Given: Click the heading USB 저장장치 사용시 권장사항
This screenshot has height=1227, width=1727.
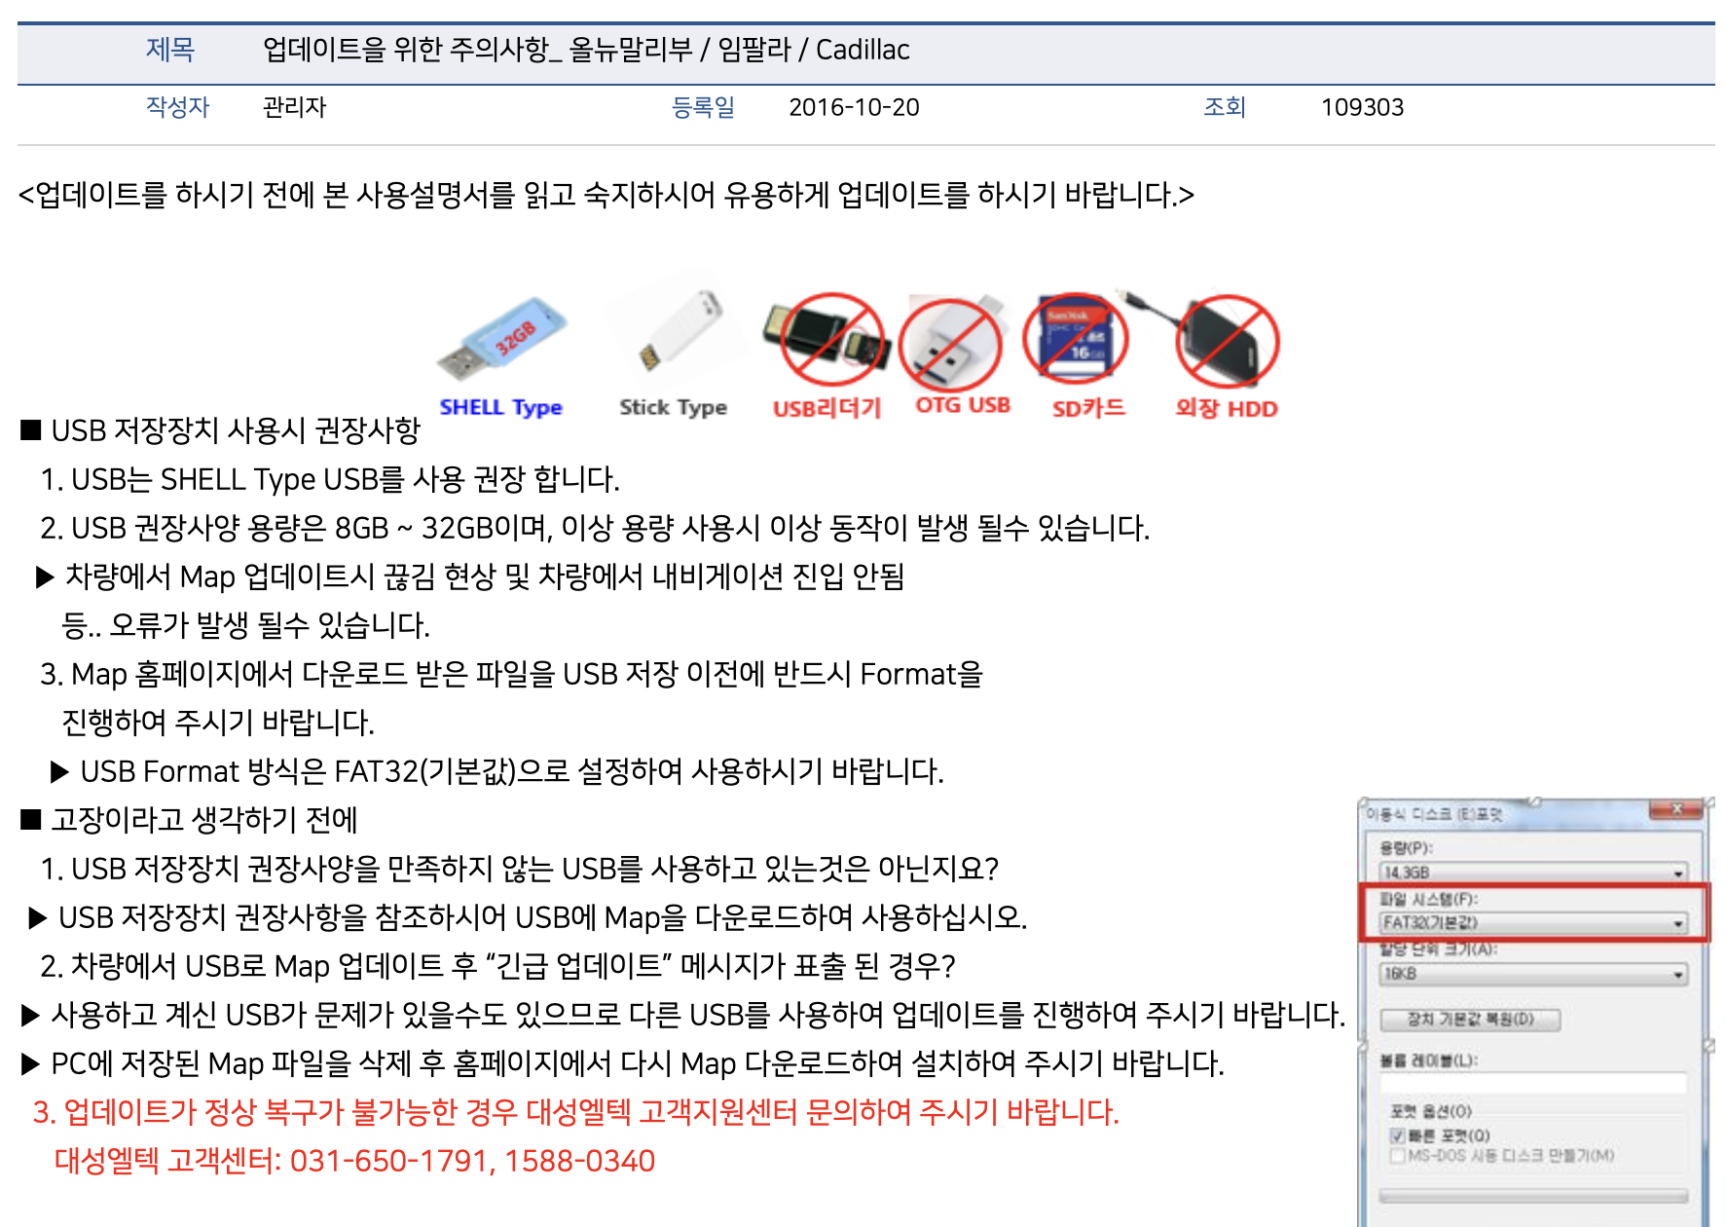Looking at the screenshot, I should [x=220, y=430].
